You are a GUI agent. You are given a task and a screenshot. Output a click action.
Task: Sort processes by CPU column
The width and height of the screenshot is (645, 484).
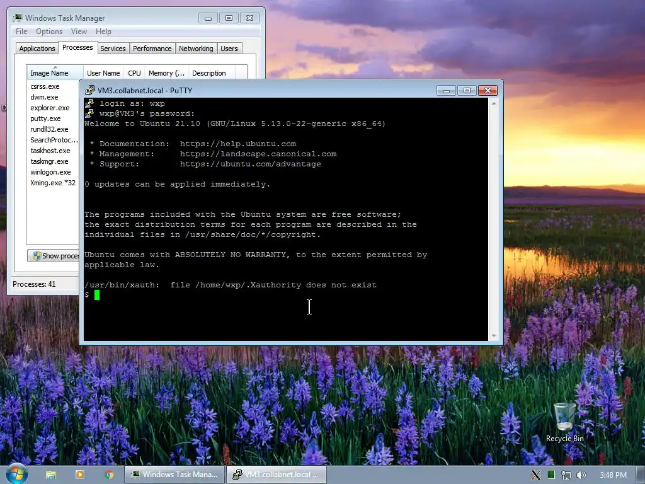[x=135, y=73]
